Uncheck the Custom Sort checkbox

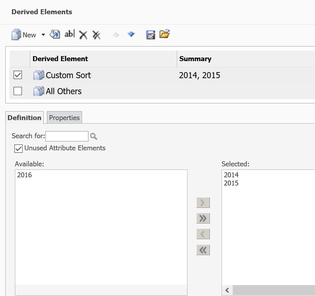point(18,75)
